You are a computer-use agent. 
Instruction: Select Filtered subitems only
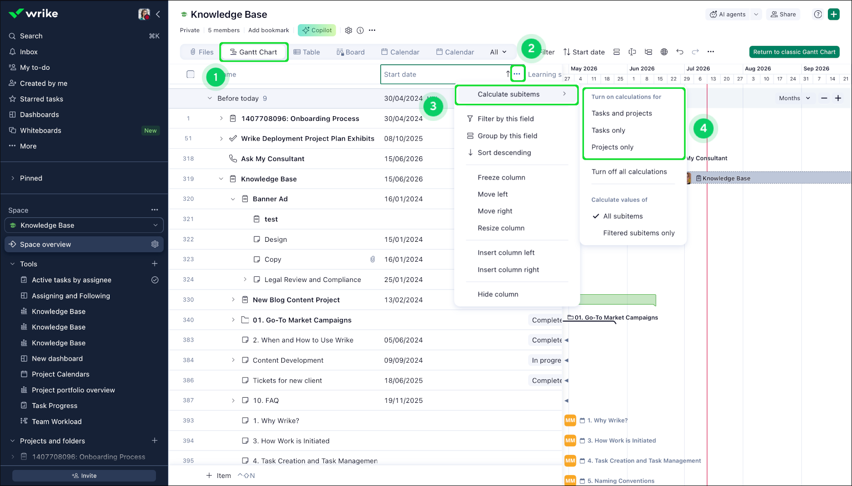pyautogui.click(x=639, y=233)
